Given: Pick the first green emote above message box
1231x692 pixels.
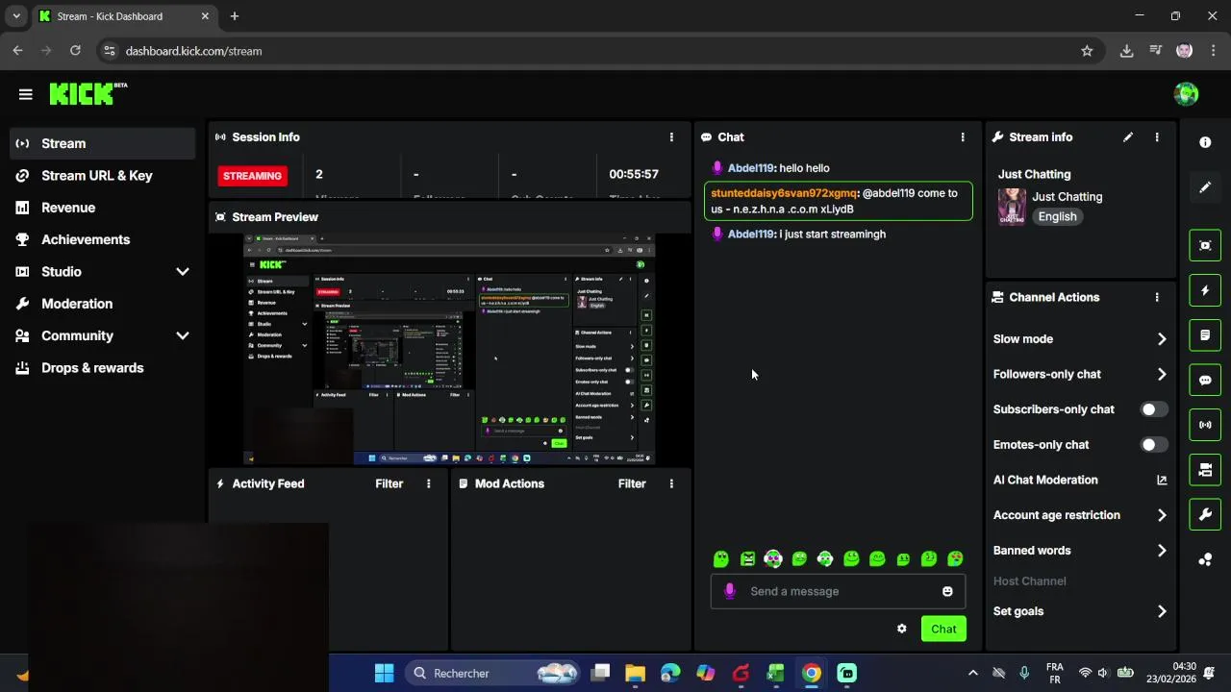Looking at the screenshot, I should point(721,558).
